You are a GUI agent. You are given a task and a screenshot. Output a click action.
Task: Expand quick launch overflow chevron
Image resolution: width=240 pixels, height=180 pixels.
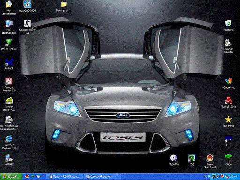coord(44,176)
